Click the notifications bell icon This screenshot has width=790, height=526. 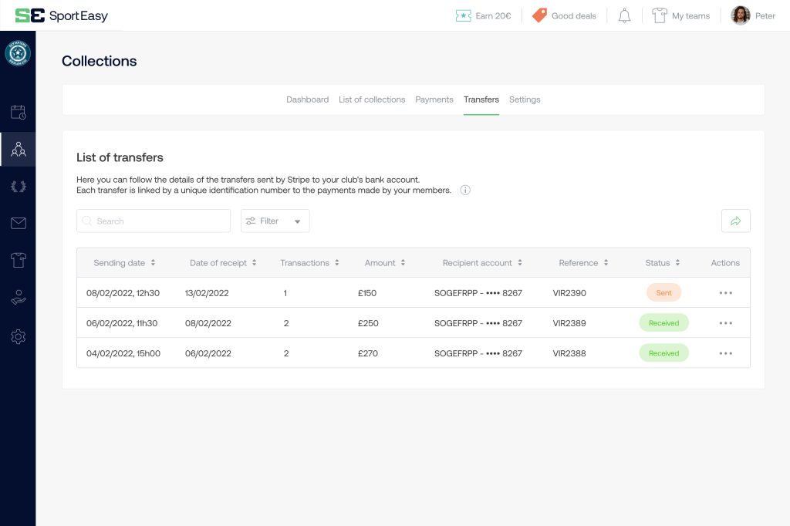[x=624, y=16]
